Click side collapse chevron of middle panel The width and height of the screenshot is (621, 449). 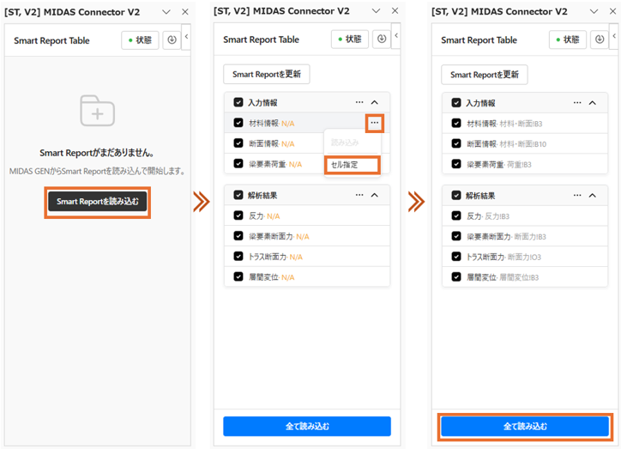[x=396, y=36]
